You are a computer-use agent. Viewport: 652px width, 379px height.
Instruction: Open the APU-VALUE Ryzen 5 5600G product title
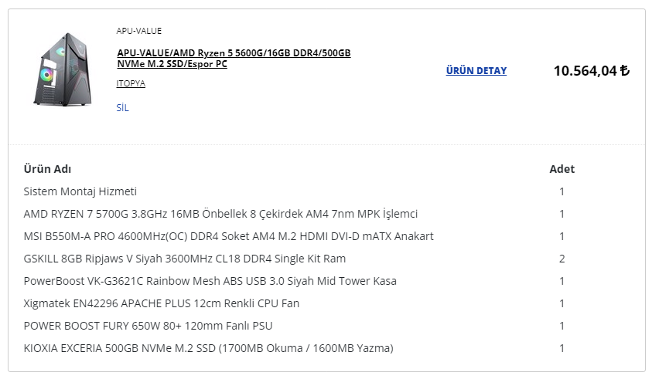click(234, 58)
